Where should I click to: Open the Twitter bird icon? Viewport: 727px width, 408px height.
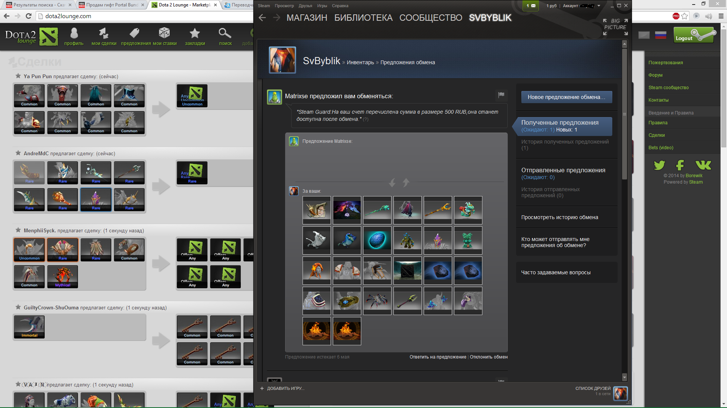coord(659,165)
